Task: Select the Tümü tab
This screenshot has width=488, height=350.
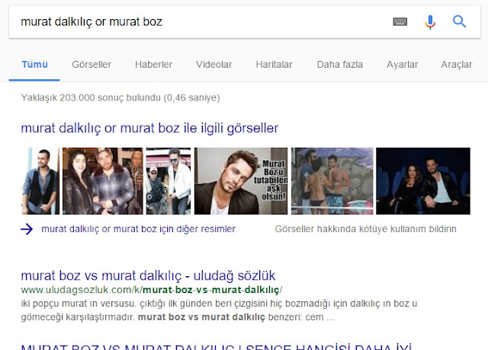Action: click(x=34, y=65)
